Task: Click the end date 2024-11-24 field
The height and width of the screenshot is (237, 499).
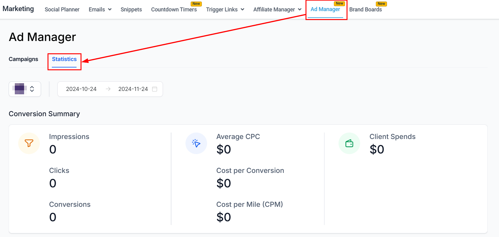Action: tap(133, 89)
